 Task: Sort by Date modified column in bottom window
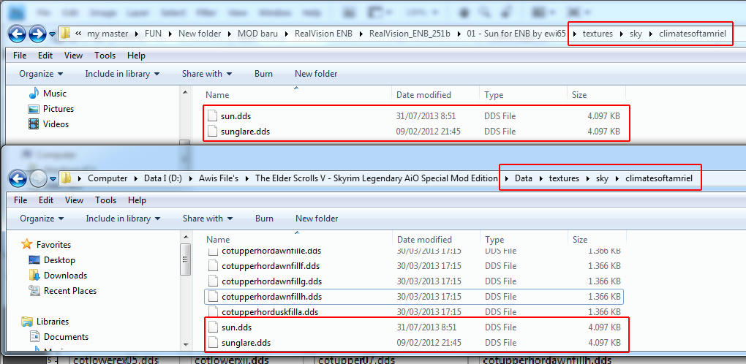[x=424, y=240]
